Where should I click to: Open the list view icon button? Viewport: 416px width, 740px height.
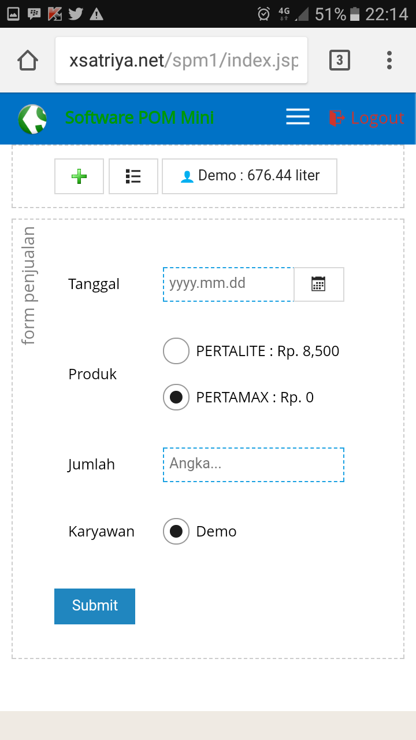[x=133, y=176]
